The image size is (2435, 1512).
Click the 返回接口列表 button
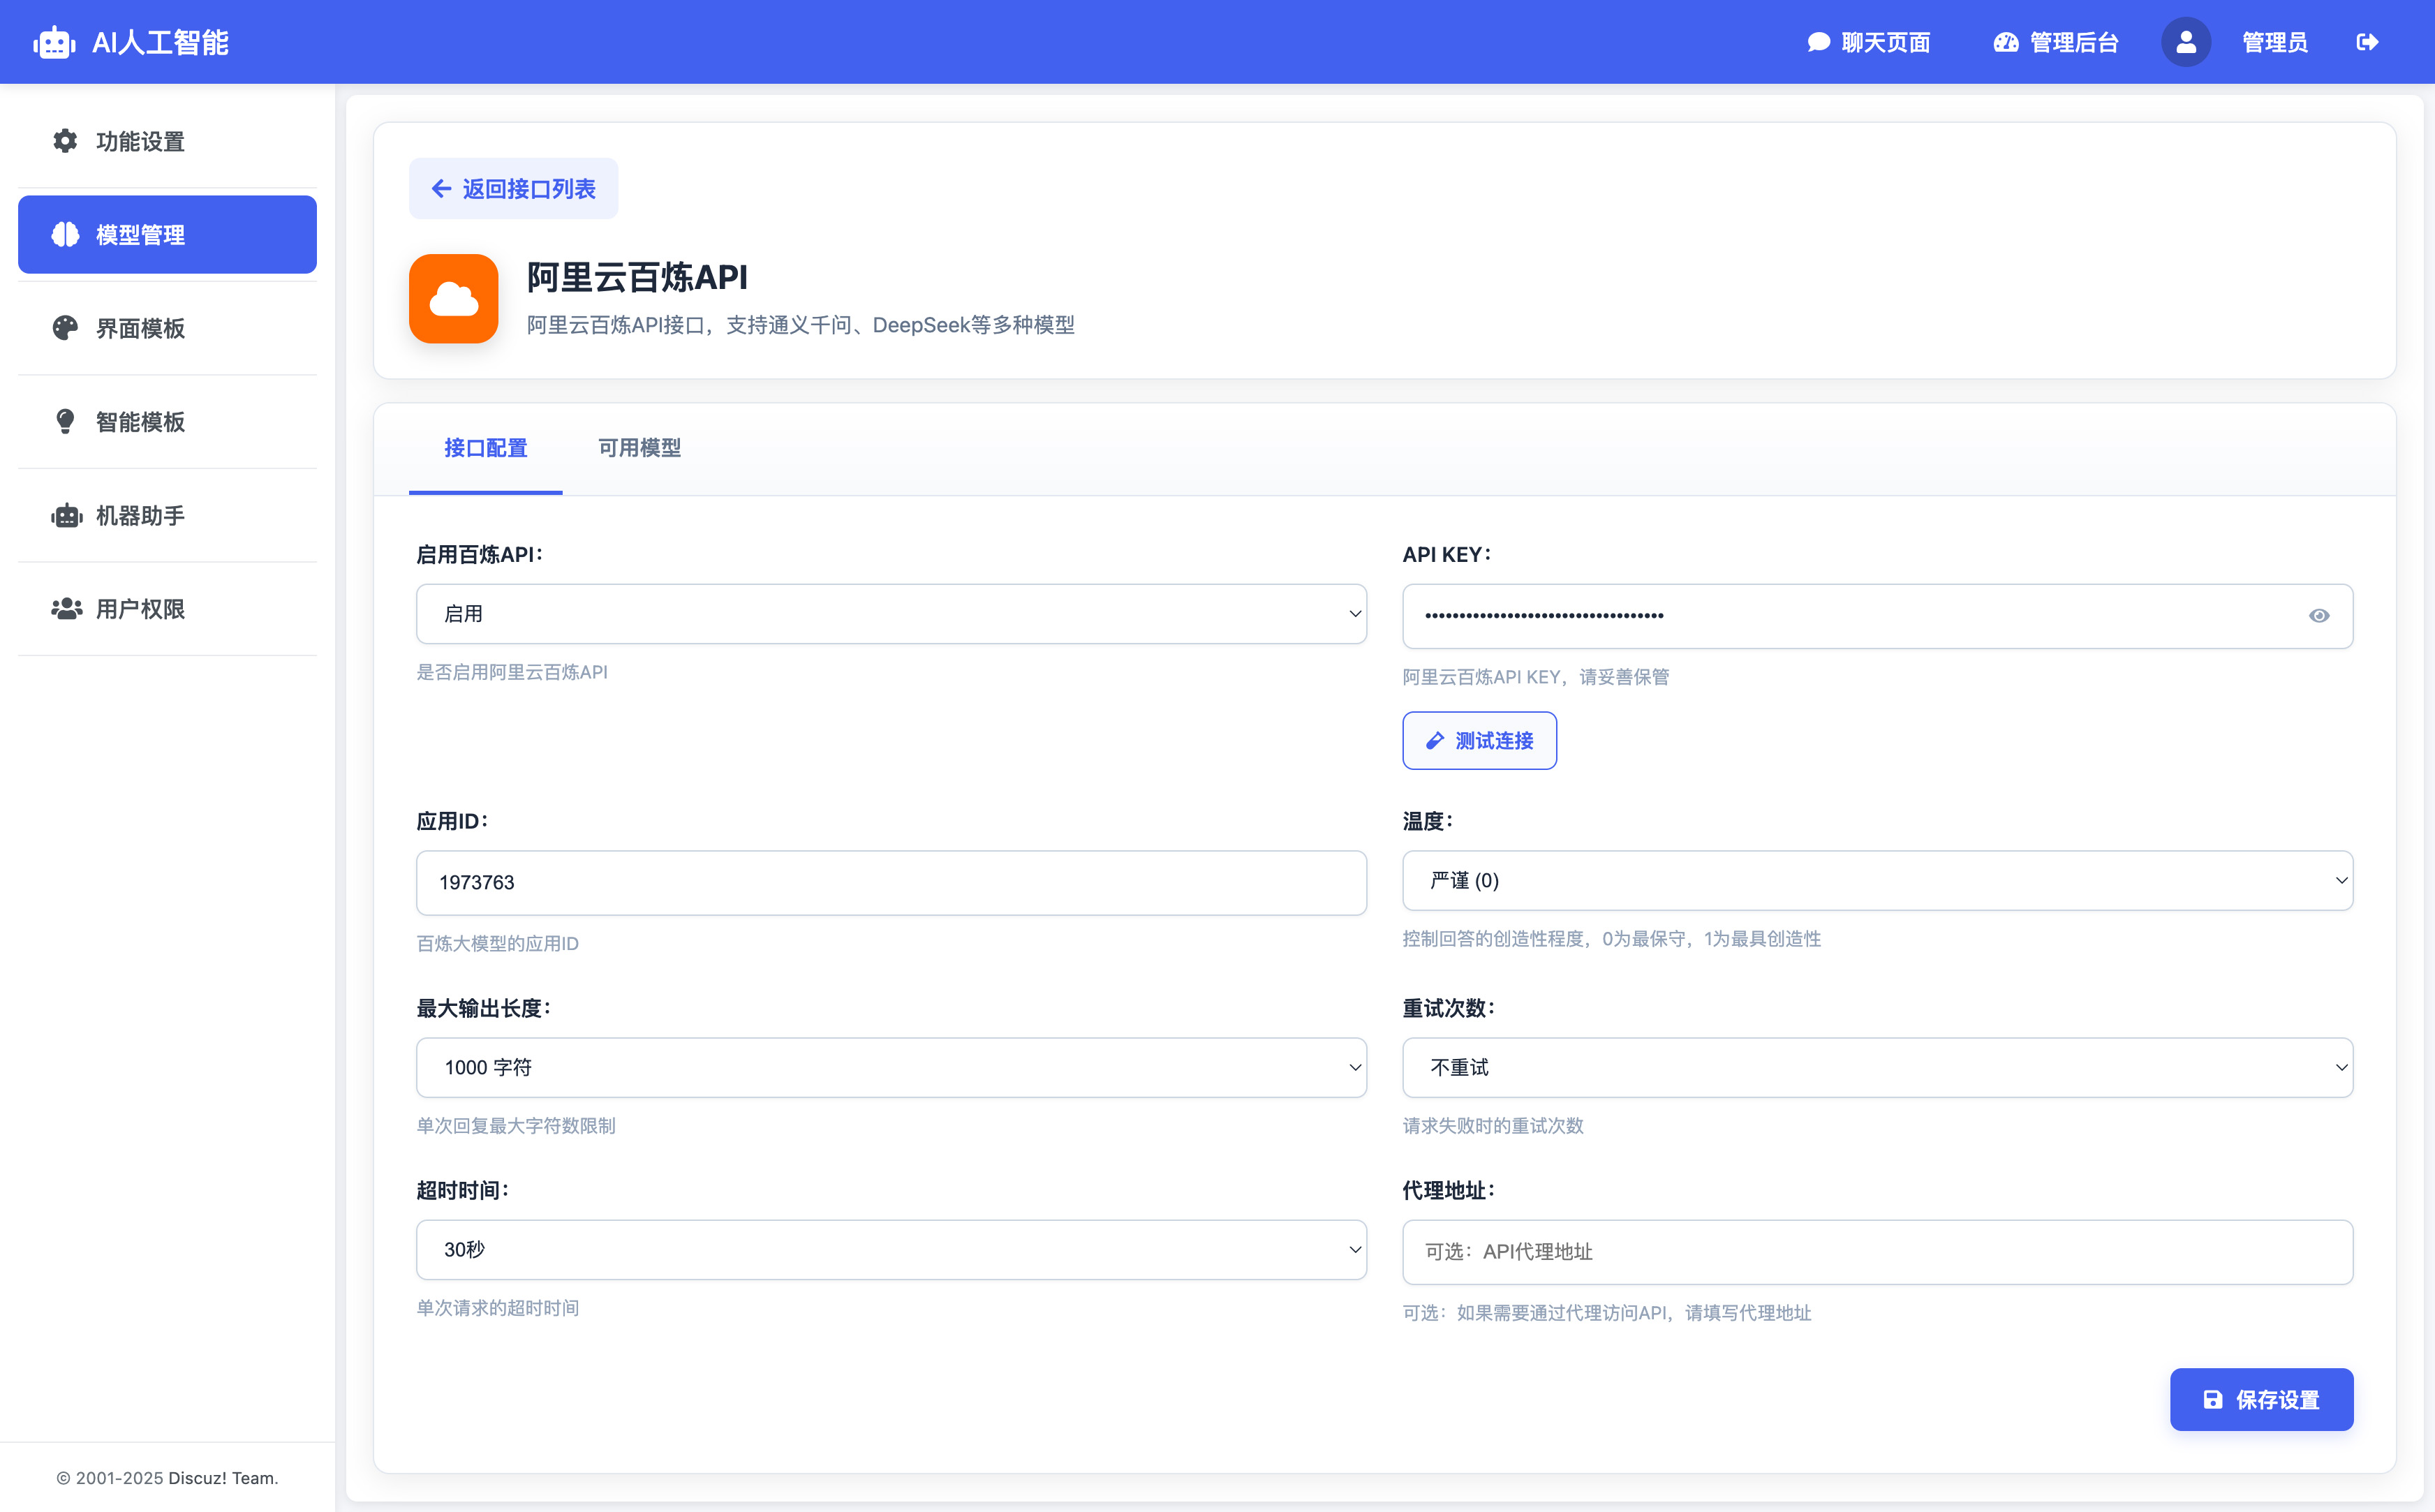click(513, 188)
